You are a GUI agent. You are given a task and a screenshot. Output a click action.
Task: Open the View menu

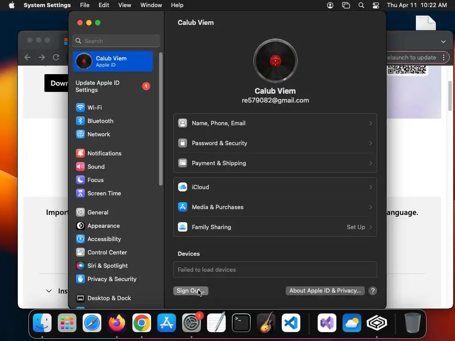pyautogui.click(x=125, y=5)
